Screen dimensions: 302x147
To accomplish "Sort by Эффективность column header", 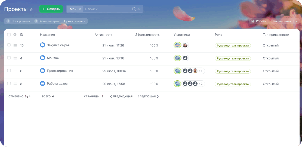I will (147, 35).
